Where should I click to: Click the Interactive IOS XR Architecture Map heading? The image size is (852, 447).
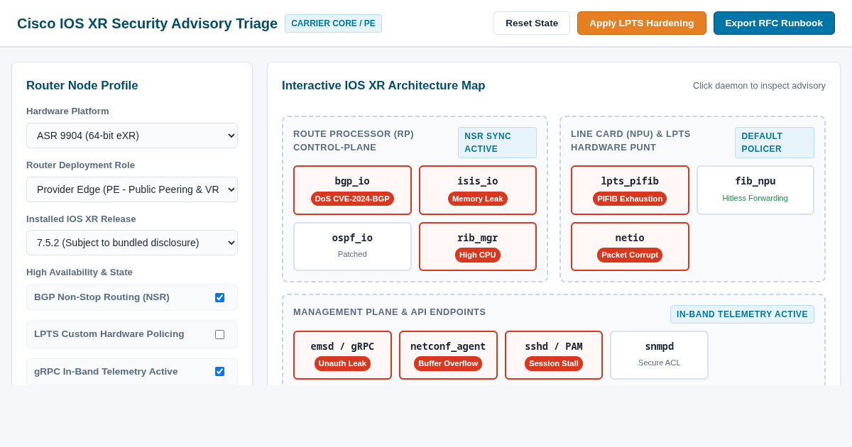pos(383,86)
